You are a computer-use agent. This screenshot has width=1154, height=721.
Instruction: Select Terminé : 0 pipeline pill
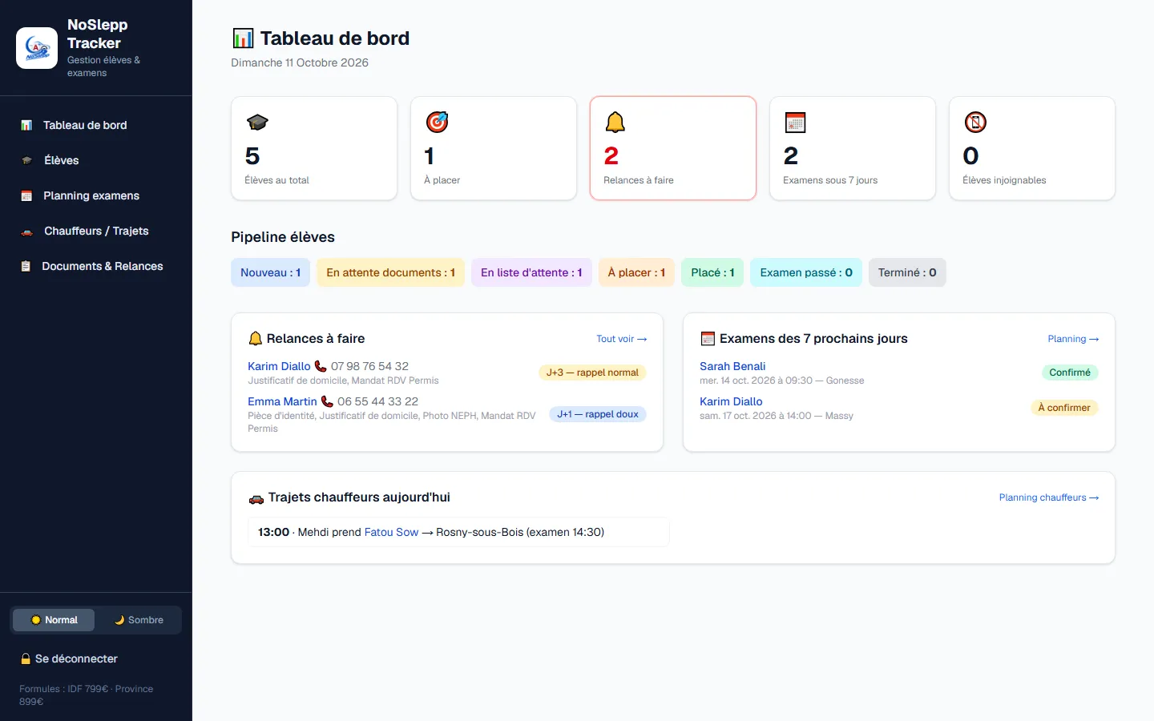tap(907, 272)
